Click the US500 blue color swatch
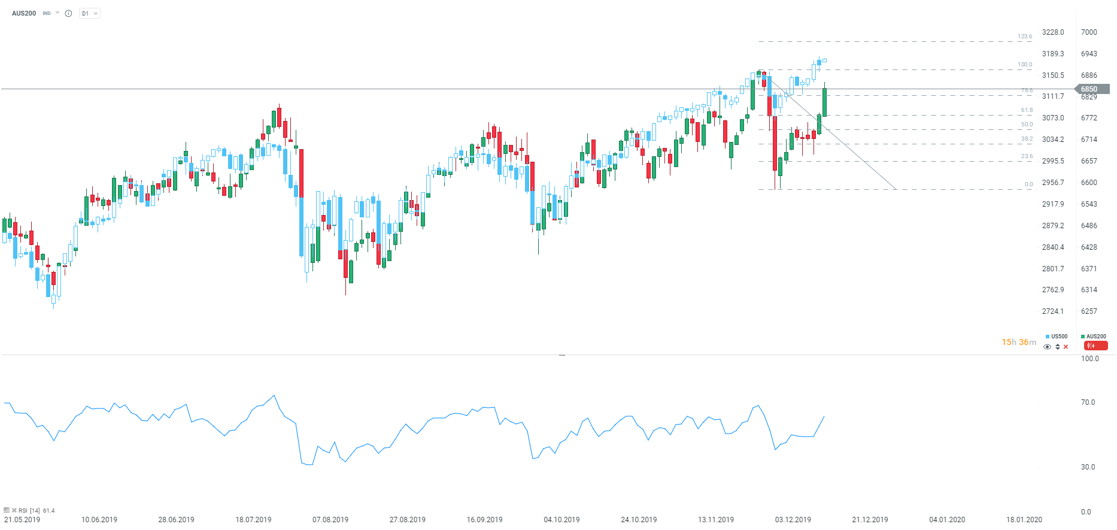 point(1048,337)
